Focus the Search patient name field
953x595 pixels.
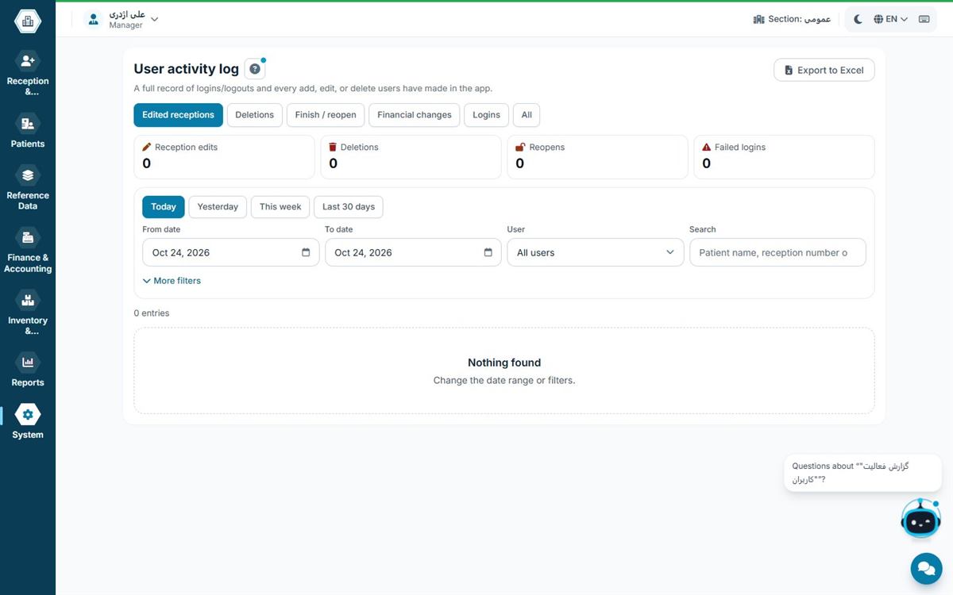tap(777, 252)
